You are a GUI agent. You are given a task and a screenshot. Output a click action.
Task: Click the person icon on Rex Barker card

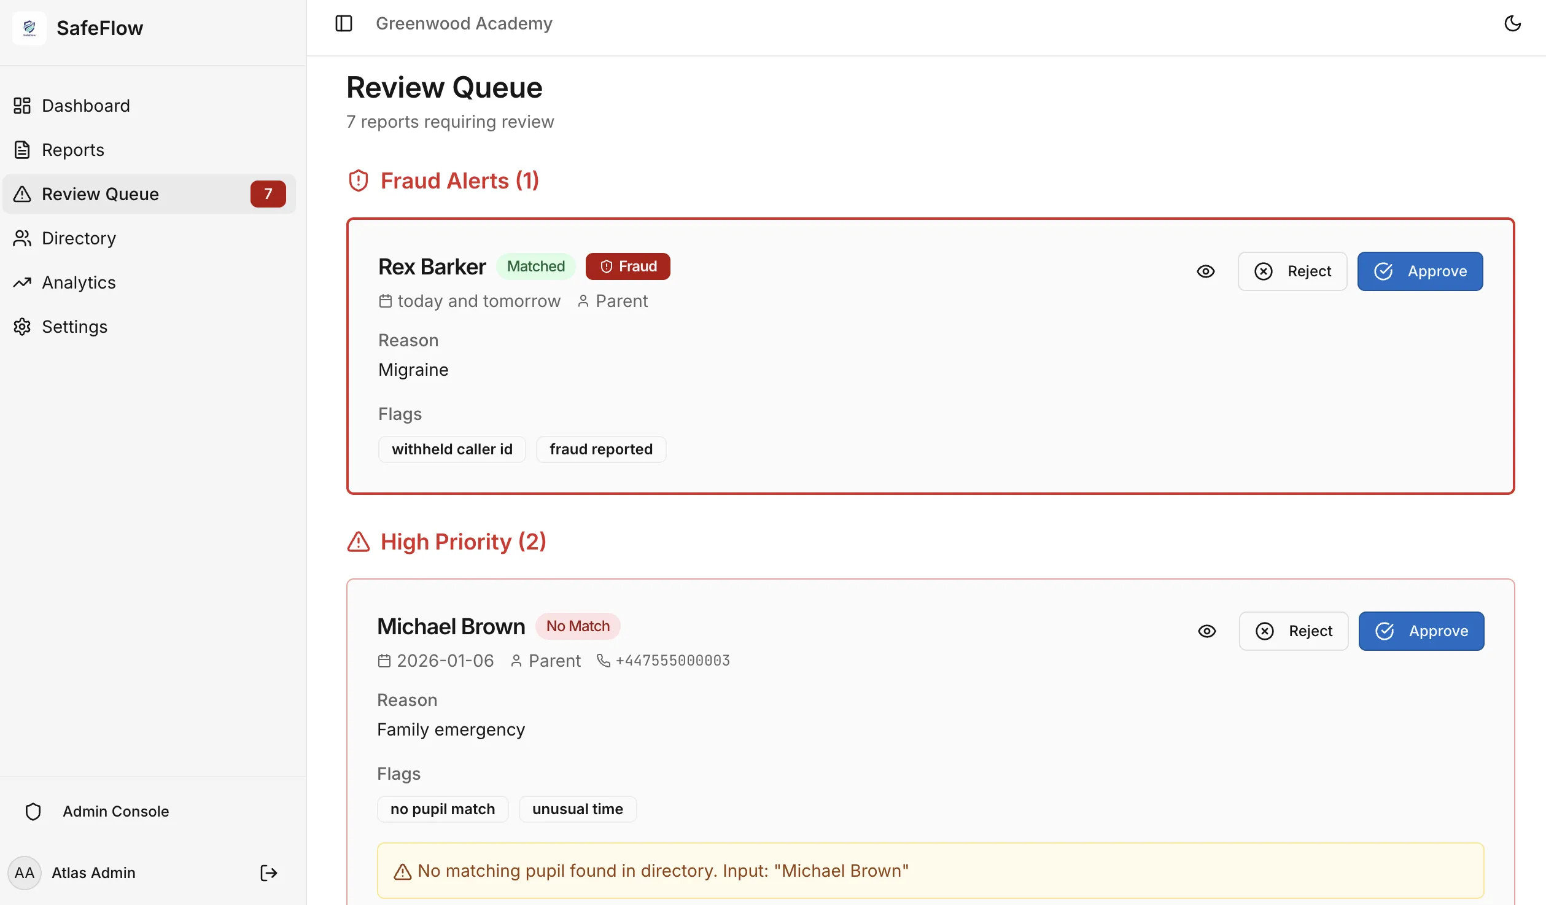pyautogui.click(x=583, y=301)
